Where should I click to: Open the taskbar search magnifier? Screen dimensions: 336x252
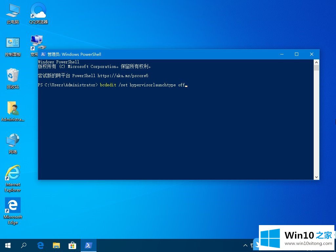[24, 245]
